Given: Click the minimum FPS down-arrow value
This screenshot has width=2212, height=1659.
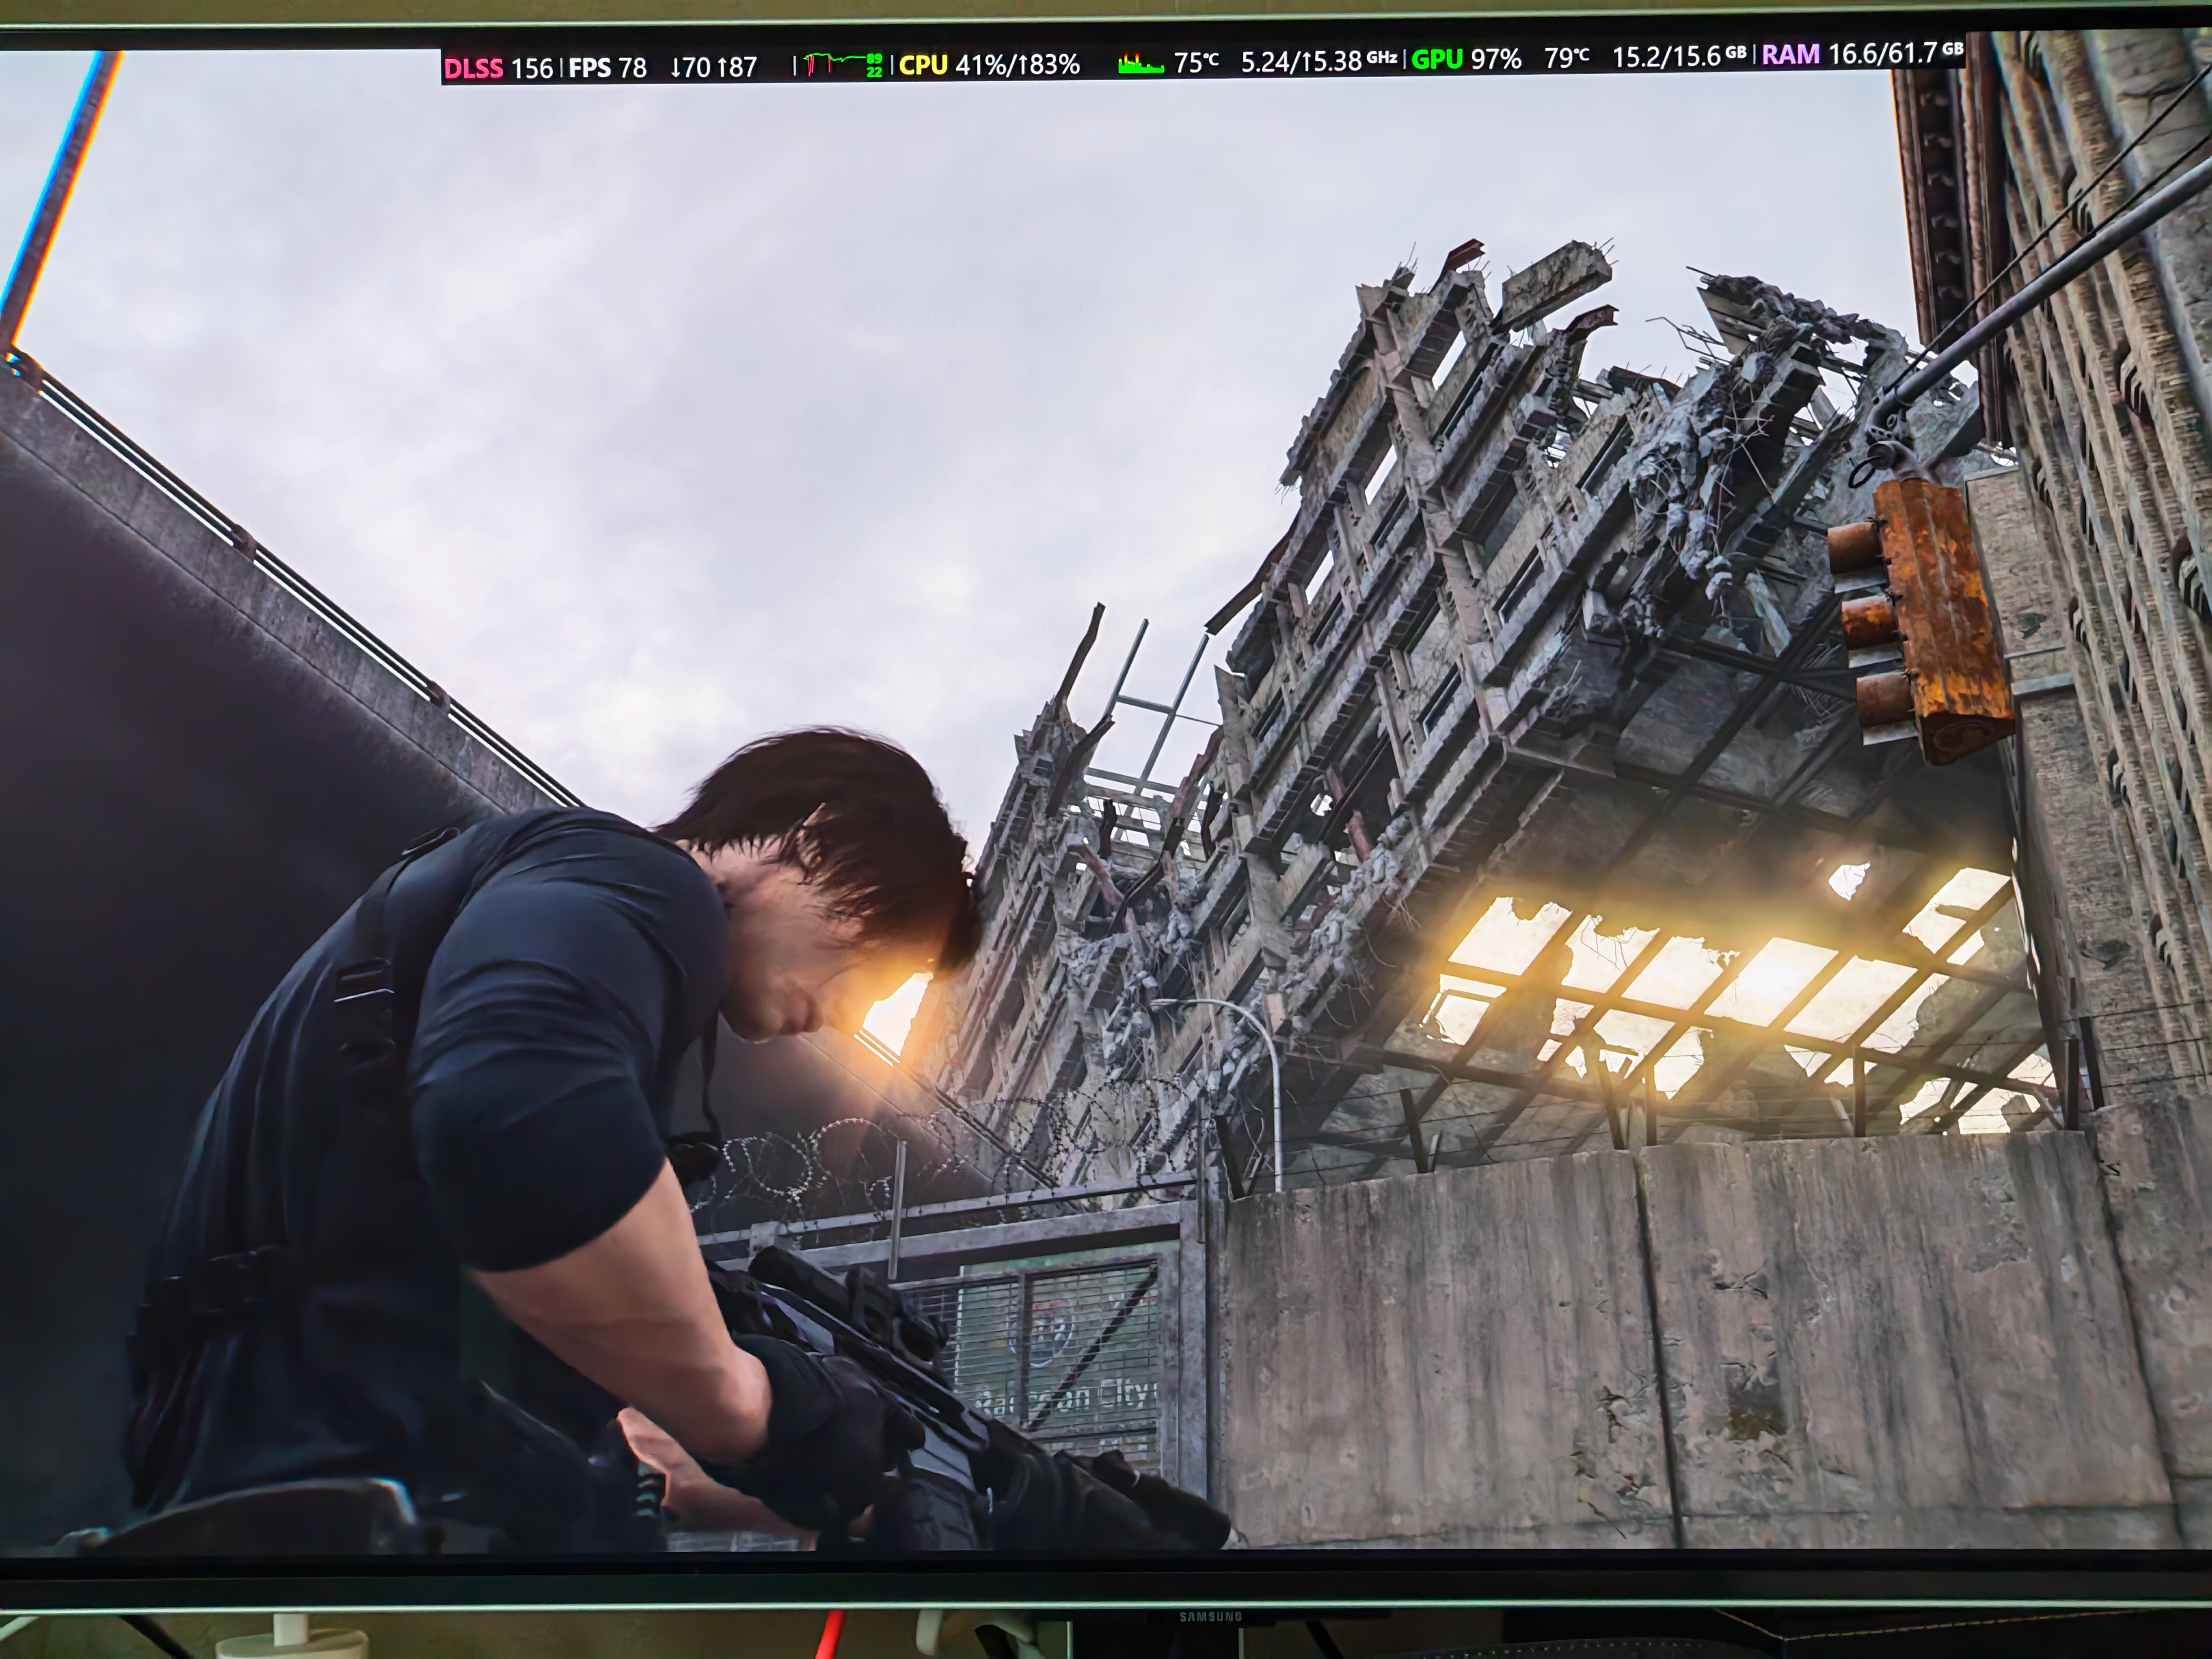Looking at the screenshot, I should coord(690,67).
